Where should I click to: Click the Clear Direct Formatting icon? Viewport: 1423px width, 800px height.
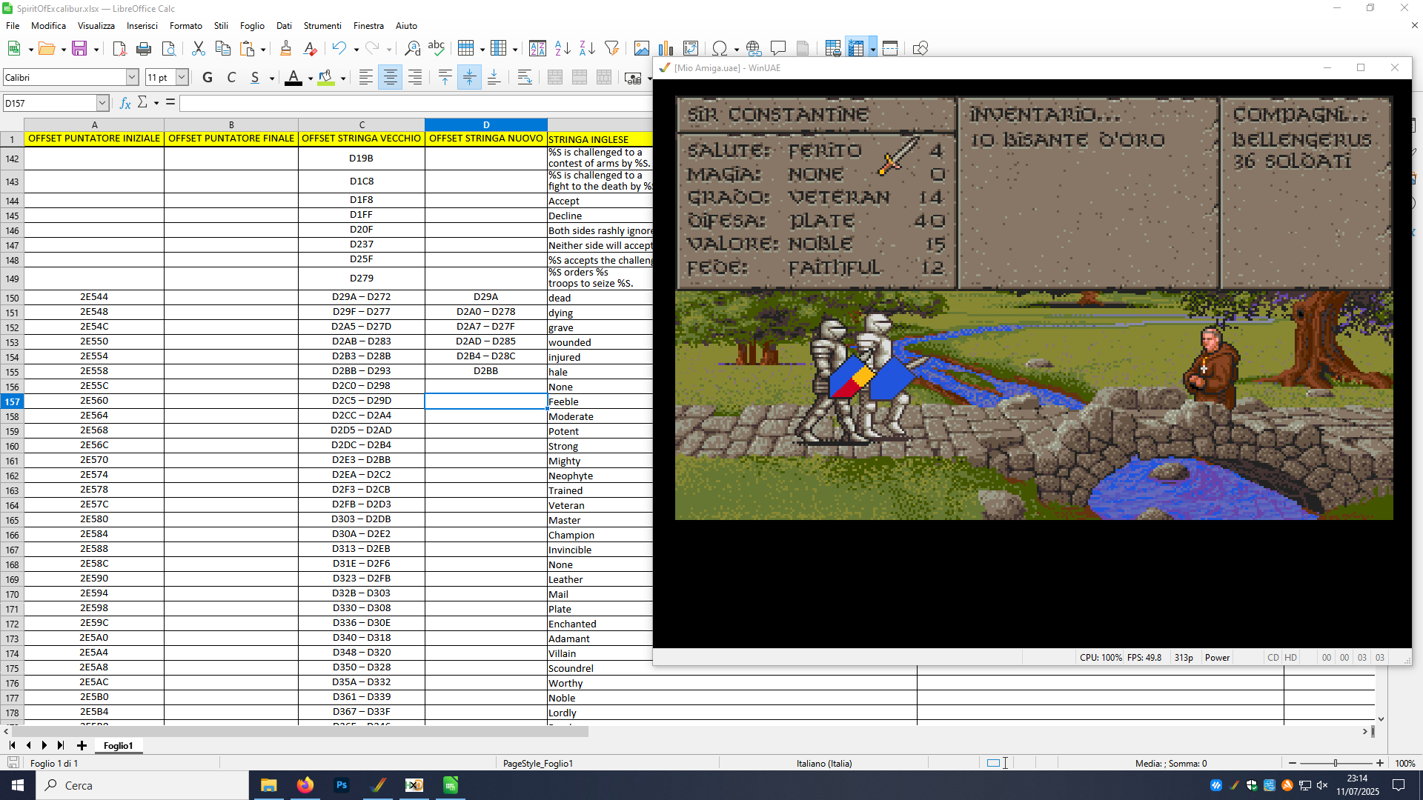click(310, 49)
